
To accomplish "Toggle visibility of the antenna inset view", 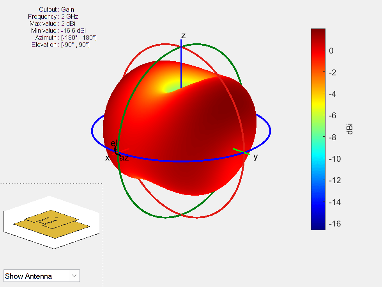I will tap(41, 276).
